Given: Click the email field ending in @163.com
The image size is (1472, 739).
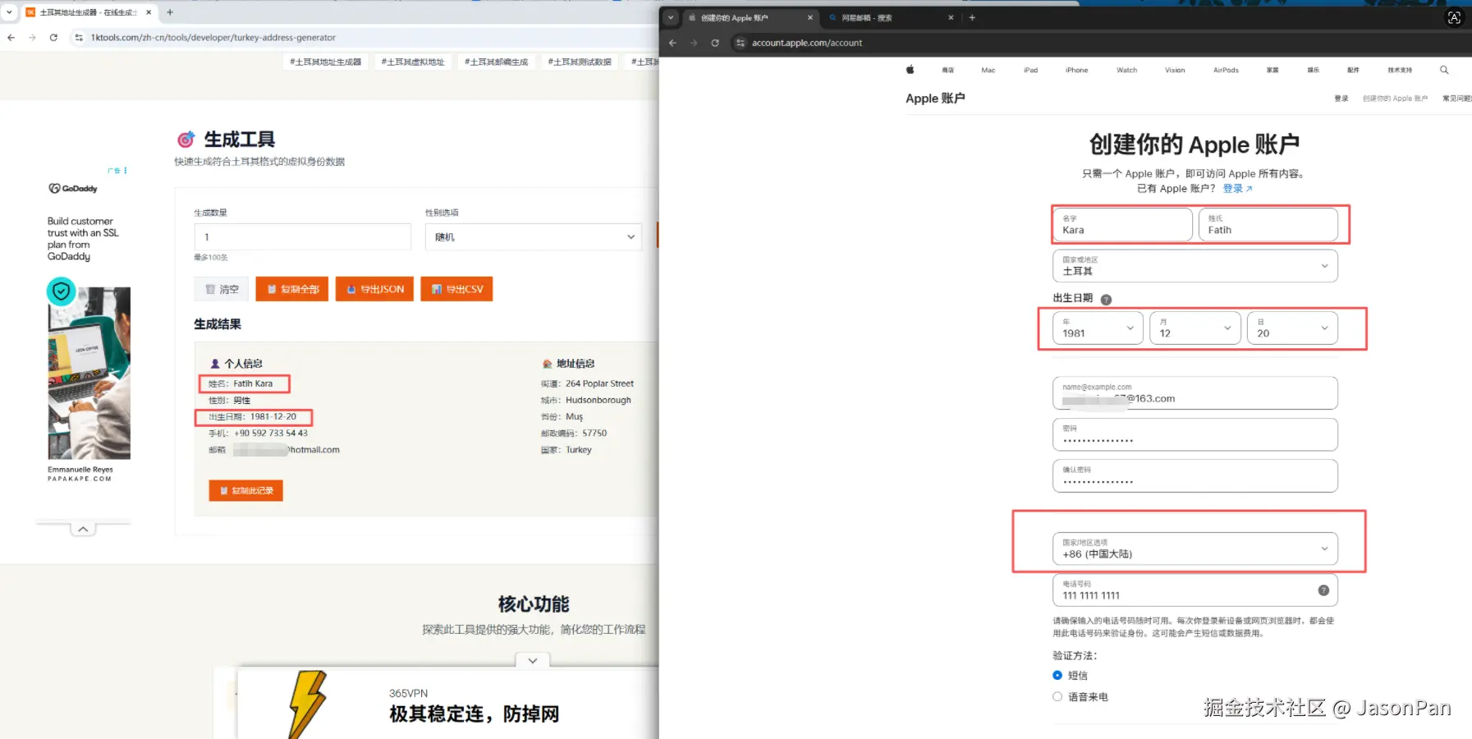Looking at the screenshot, I should 1195,393.
